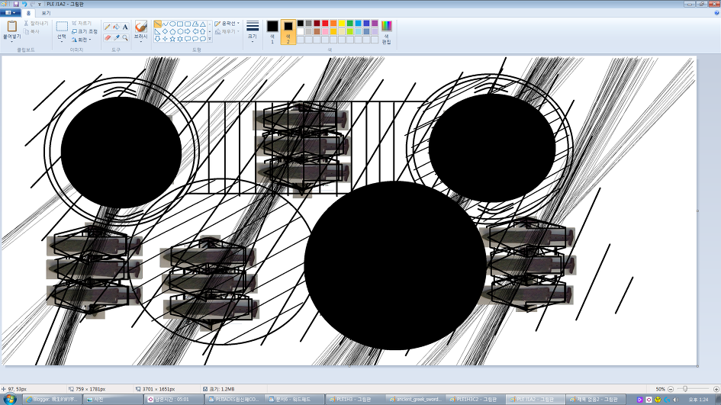
Task: Select the Eraser tool
Action: tap(108, 37)
